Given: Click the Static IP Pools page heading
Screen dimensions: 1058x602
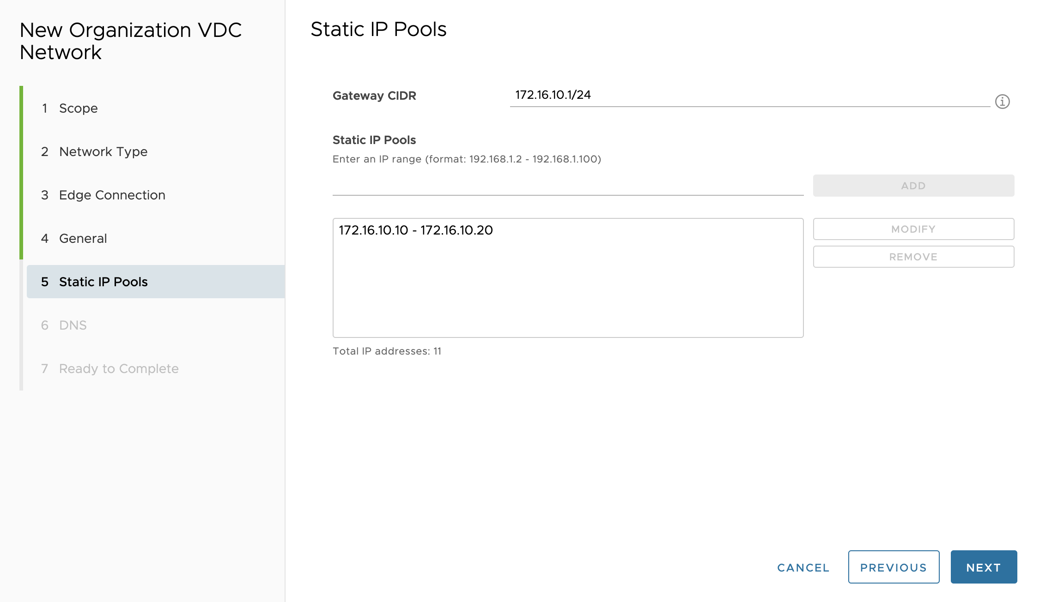Looking at the screenshot, I should [x=378, y=29].
